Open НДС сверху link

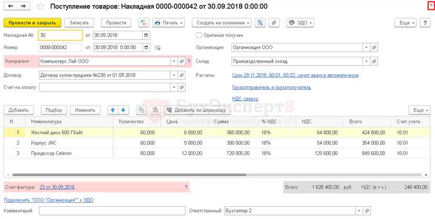(245, 98)
